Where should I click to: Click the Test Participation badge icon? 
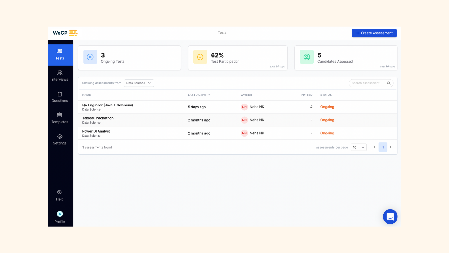pos(200,57)
